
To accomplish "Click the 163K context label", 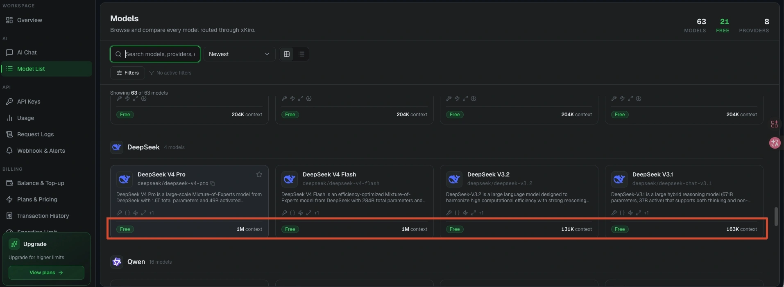I will pyautogui.click(x=741, y=229).
